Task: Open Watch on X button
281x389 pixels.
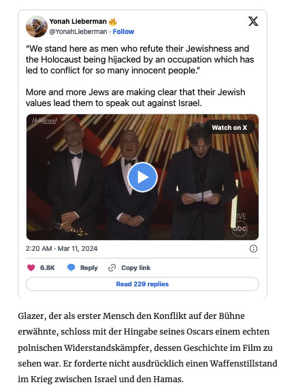Action: coord(229,128)
